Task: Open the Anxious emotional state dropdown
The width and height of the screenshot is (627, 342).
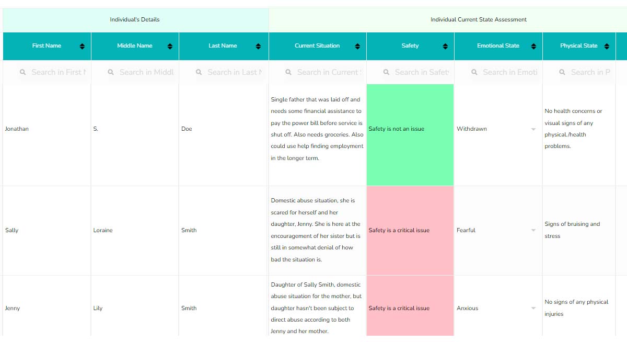Action: coord(533,308)
